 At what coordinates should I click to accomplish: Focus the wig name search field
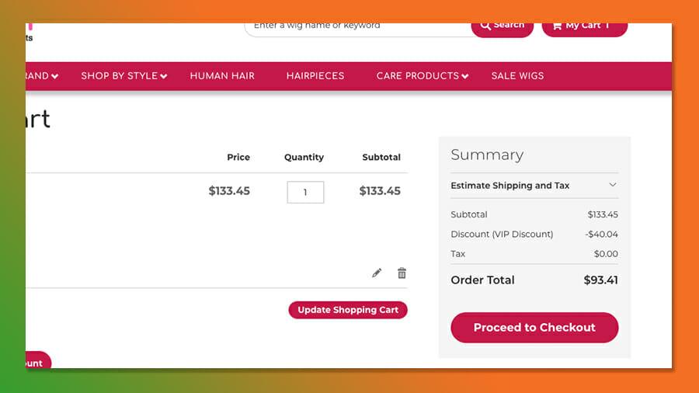pos(357,26)
